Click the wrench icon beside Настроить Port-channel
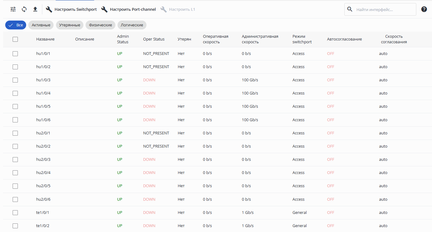The height and width of the screenshot is (232, 432). pos(104,10)
